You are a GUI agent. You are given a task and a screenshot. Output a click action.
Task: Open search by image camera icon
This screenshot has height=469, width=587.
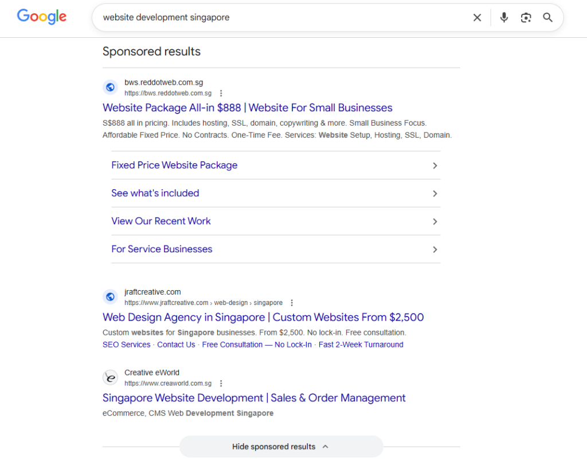click(x=526, y=18)
